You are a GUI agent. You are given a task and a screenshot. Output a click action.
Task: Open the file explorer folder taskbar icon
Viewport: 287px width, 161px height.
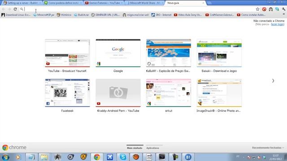tap(44, 157)
